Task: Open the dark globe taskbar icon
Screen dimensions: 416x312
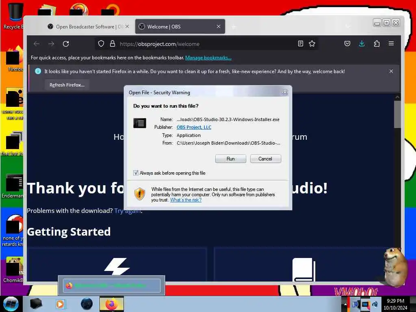Action: [x=87, y=304]
